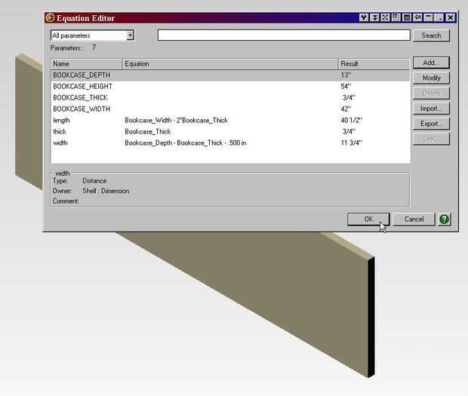Click the search text field
The width and height of the screenshot is (468, 396).
(284, 35)
